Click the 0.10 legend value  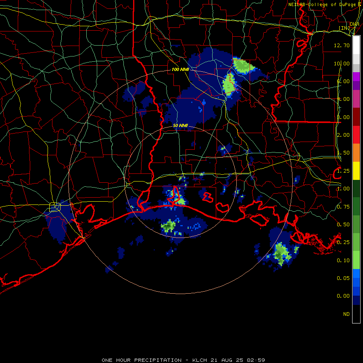coord(343,261)
